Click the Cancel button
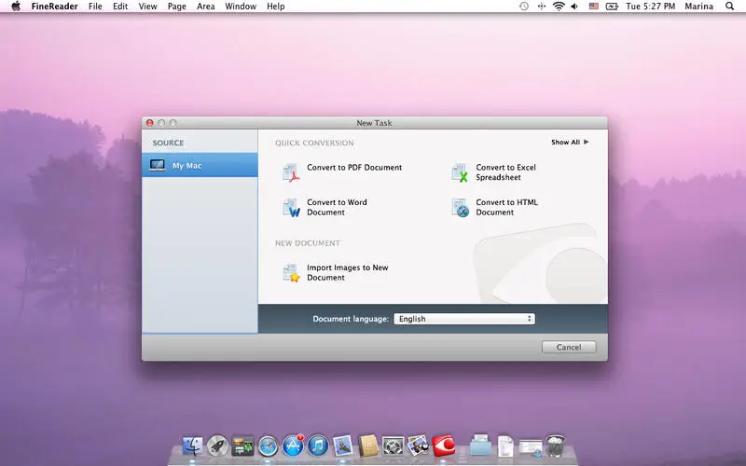Viewport: 746px width, 466px height. point(569,347)
